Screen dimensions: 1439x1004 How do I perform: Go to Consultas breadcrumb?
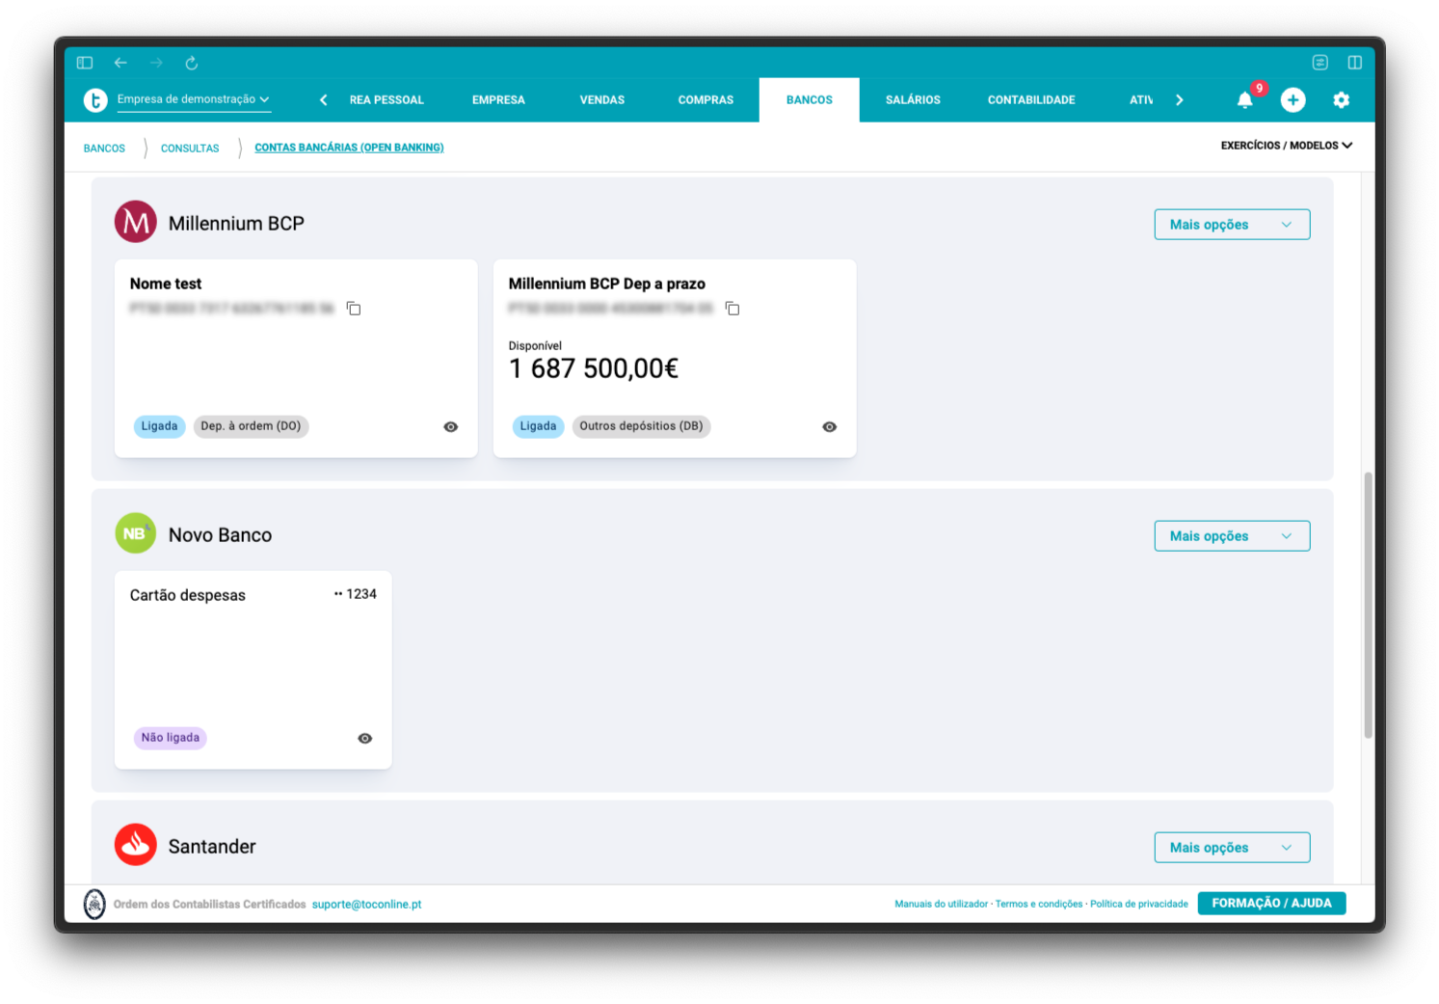[190, 149]
